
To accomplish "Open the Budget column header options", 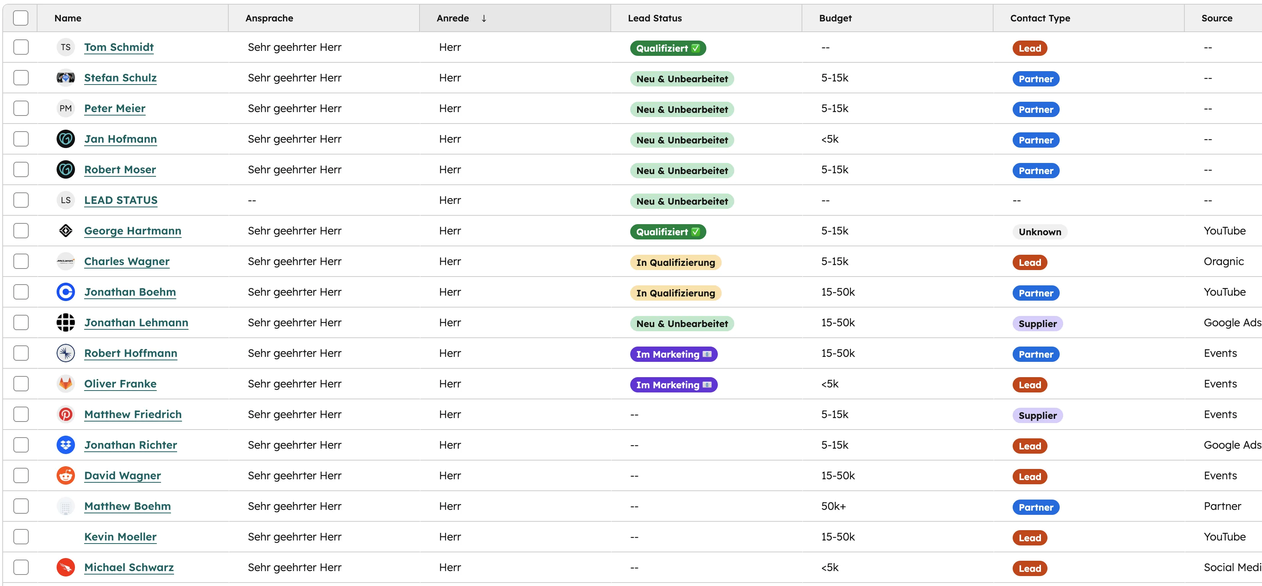I will click(x=835, y=18).
